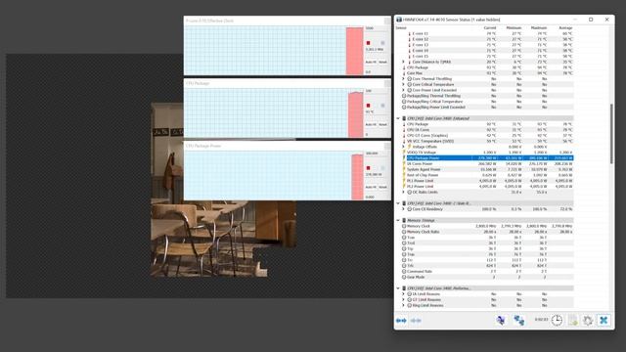
Task: Click the save log file icon
Action: pyautogui.click(x=573, y=320)
